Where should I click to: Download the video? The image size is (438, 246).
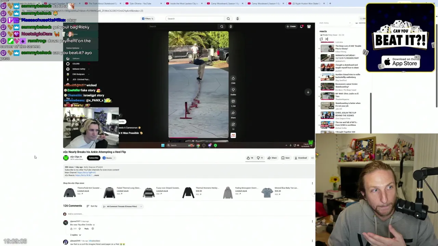301,158
